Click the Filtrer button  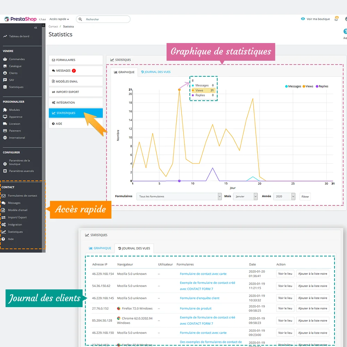coord(305,196)
